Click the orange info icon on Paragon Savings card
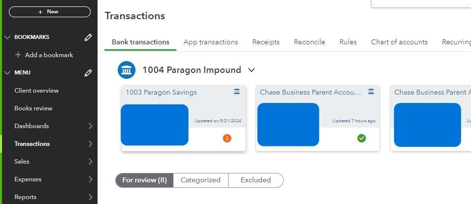The height and width of the screenshot is (204, 471). (x=227, y=138)
